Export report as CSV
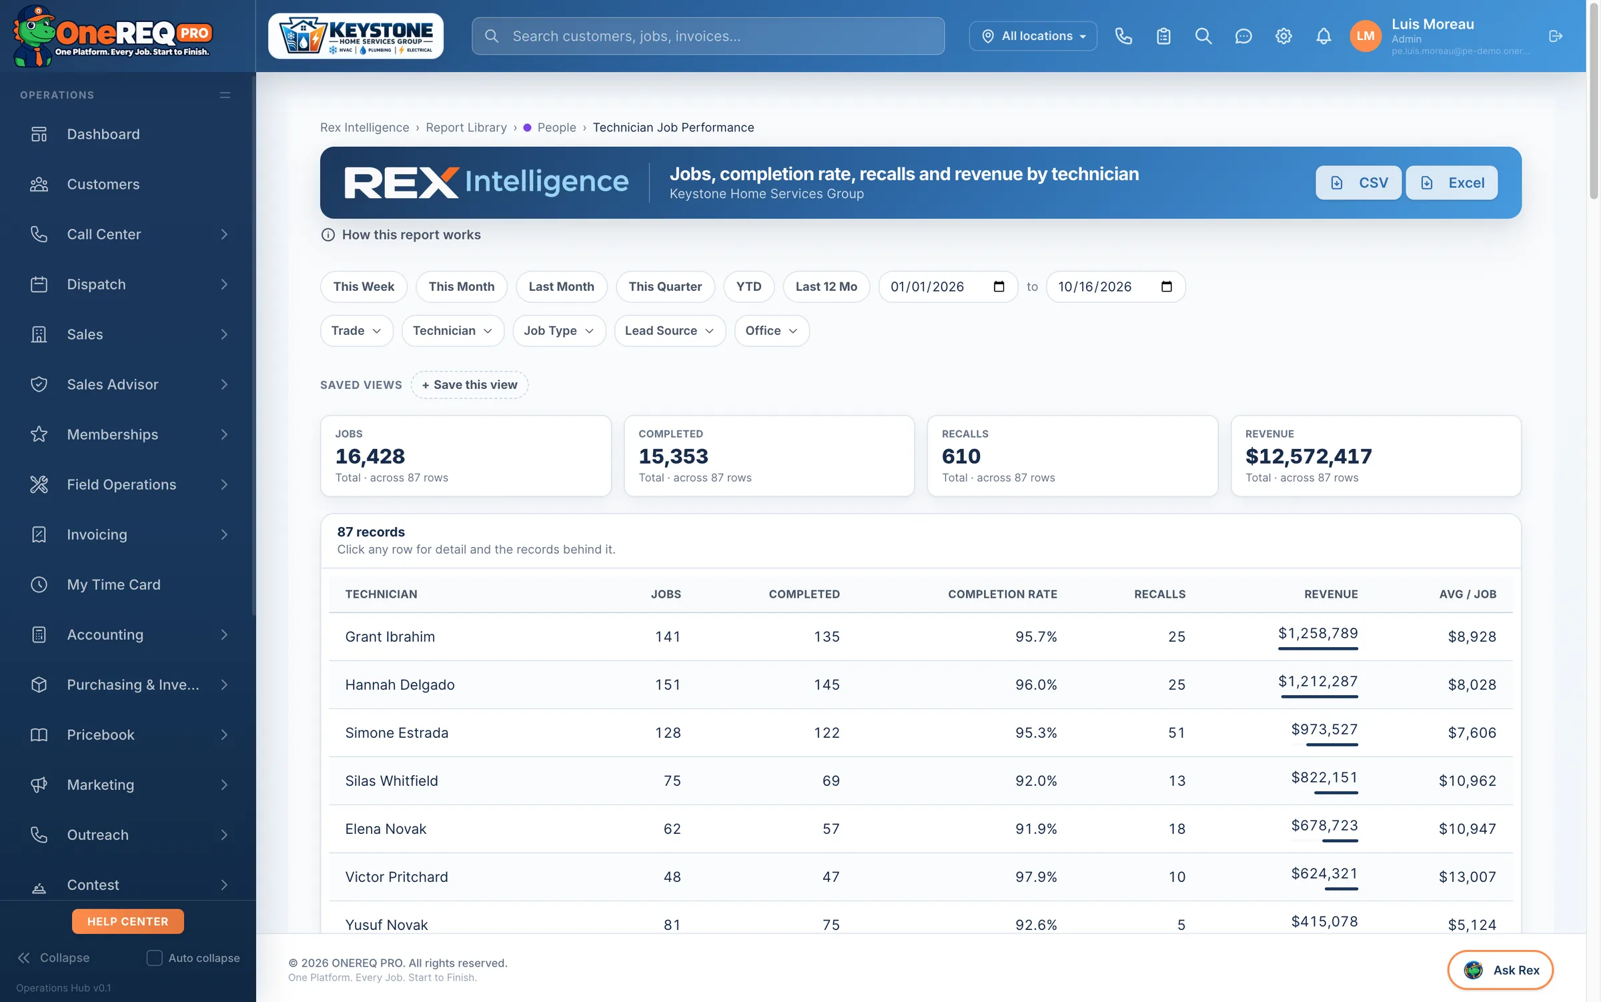 click(1358, 183)
